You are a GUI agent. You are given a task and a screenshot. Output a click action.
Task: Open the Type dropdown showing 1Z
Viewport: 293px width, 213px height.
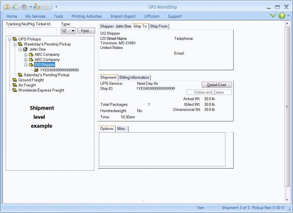pos(68,31)
